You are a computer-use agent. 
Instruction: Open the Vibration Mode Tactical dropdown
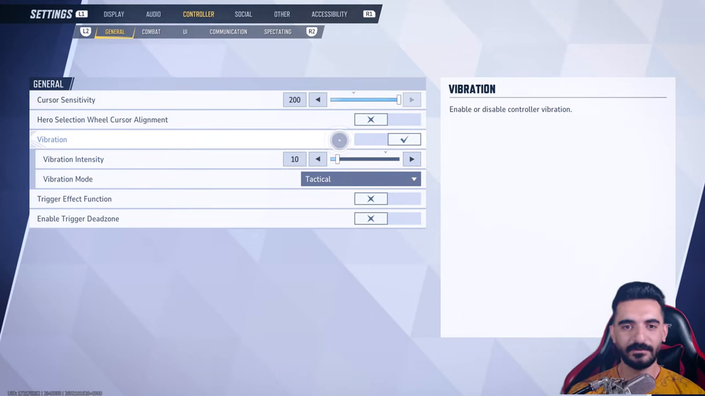pyautogui.click(x=361, y=179)
